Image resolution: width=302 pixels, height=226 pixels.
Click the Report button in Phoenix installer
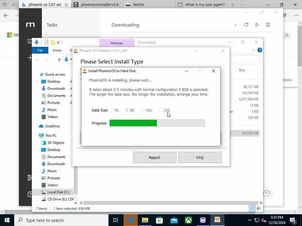(x=155, y=158)
